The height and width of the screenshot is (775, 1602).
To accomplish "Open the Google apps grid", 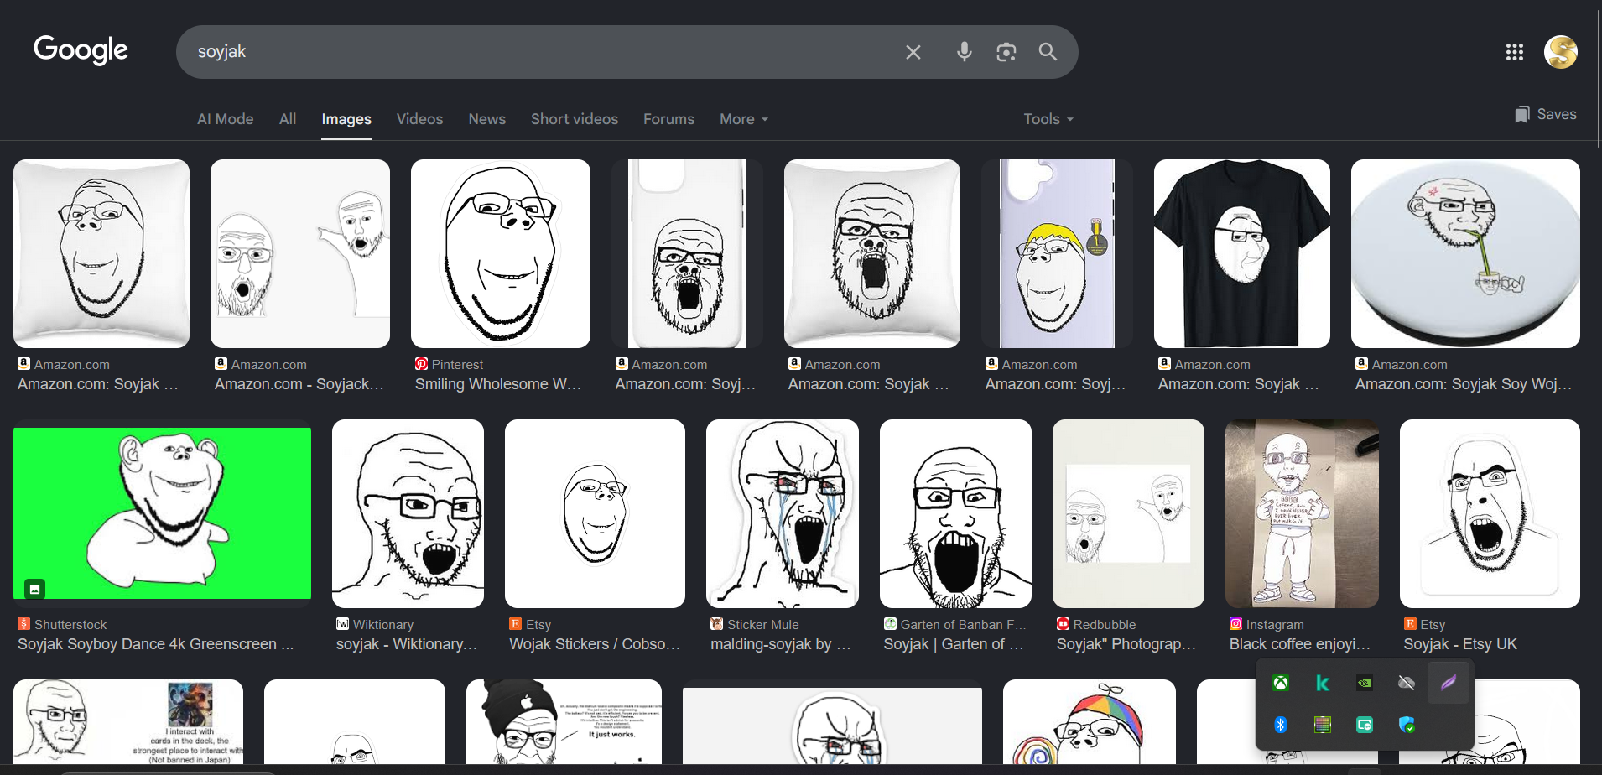I will tap(1514, 52).
